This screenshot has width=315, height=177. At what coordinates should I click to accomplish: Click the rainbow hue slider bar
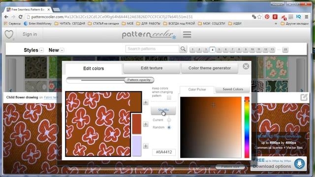click(247, 127)
